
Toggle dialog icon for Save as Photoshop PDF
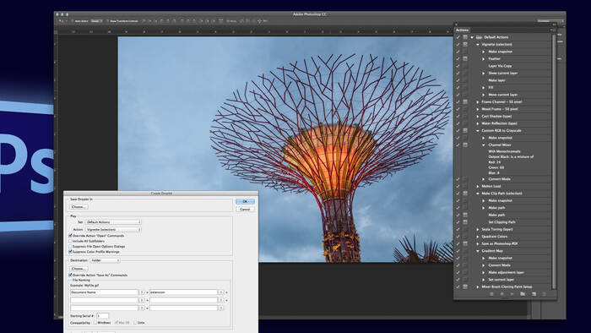point(465,243)
